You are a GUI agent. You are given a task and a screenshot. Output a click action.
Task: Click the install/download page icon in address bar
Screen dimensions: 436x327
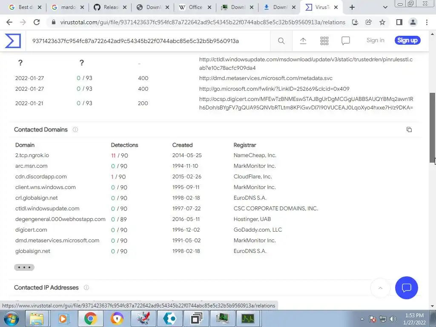point(355,22)
